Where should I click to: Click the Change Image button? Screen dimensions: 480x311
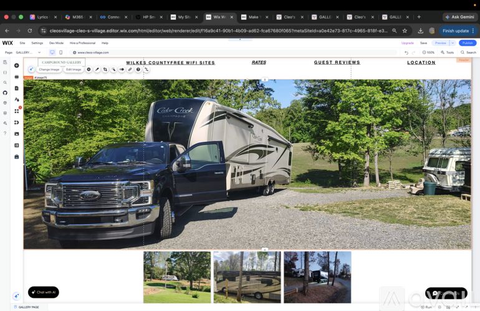click(49, 69)
